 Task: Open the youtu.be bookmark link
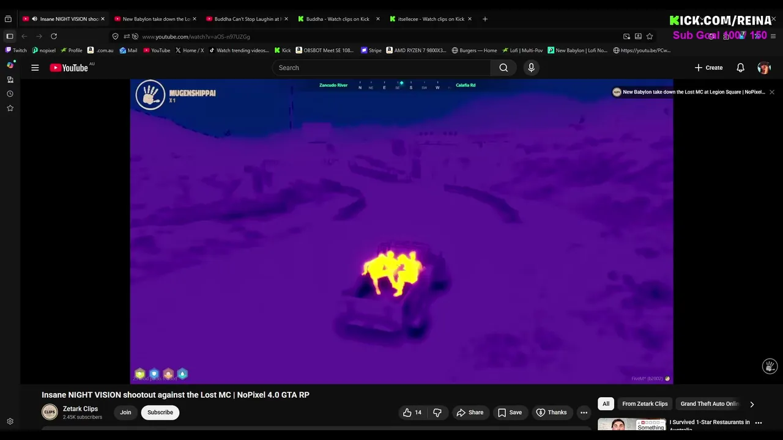click(x=642, y=51)
